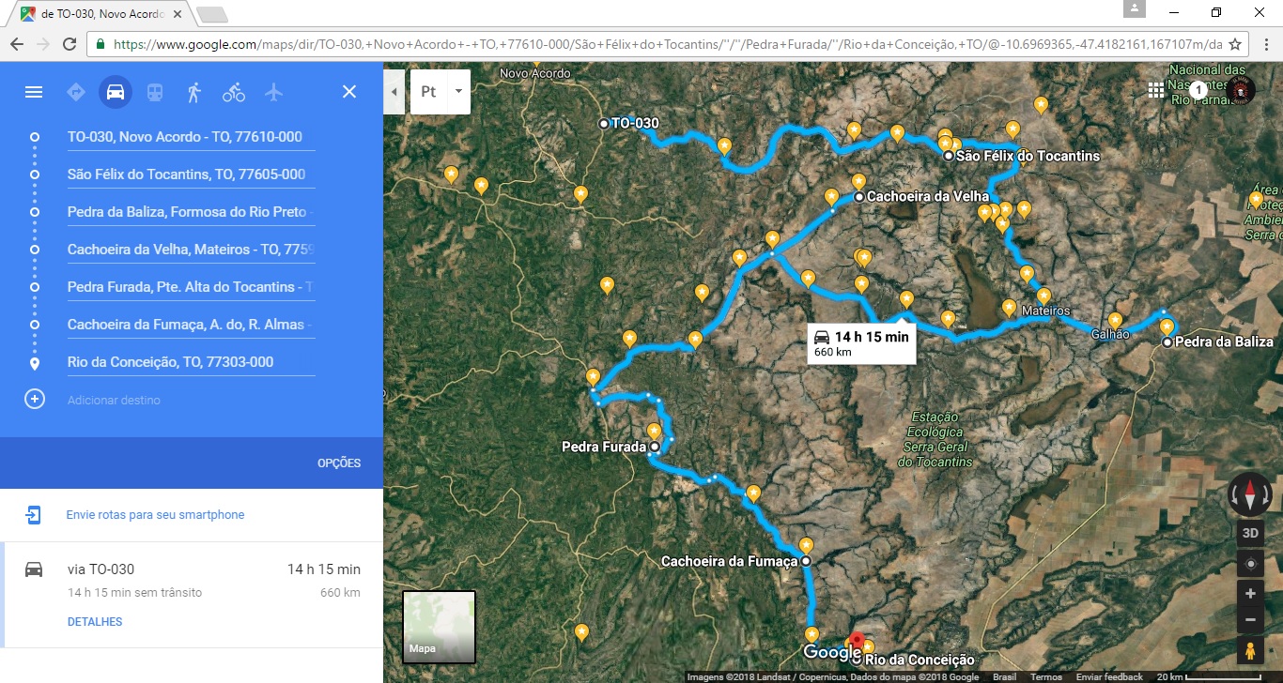Select the driving travel mode icon
This screenshot has height=683, width=1283.
(x=116, y=92)
